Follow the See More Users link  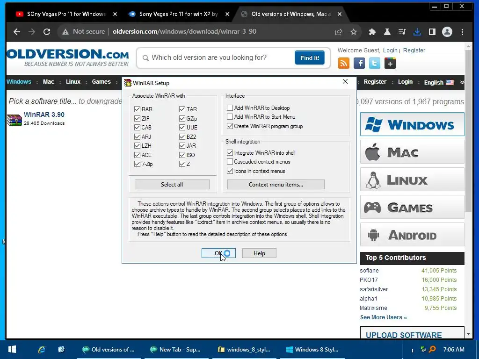(383, 317)
